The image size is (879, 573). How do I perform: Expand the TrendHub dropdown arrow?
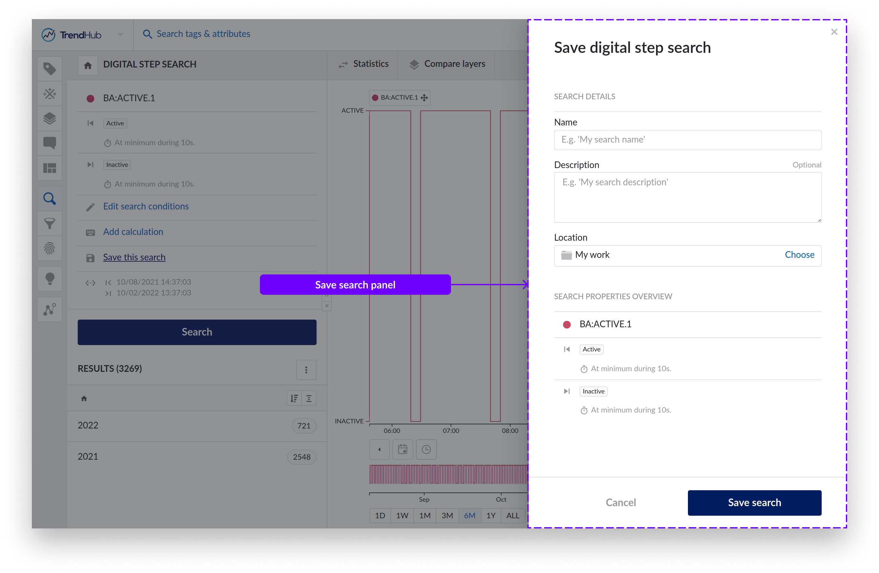[x=120, y=35]
